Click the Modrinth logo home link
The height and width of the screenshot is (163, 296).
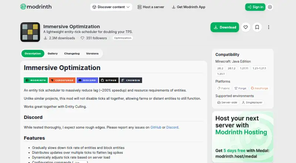coord(36,7)
